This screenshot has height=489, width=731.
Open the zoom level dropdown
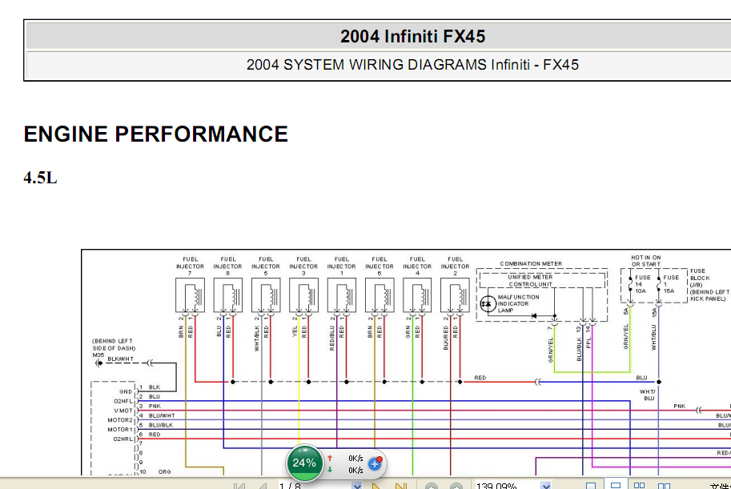pos(546,486)
